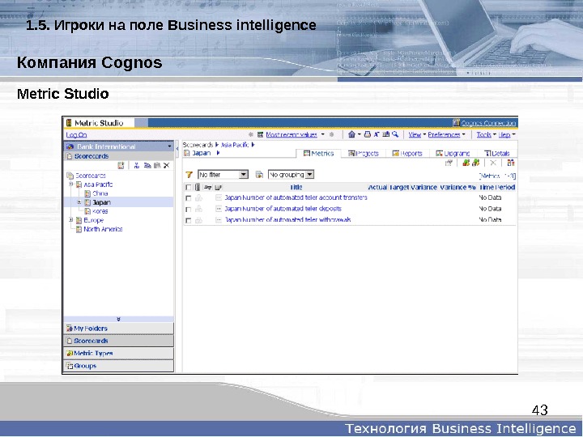Image resolution: width=583 pixels, height=437 pixels.
Task: Switch to the Details tab
Action: 496,154
